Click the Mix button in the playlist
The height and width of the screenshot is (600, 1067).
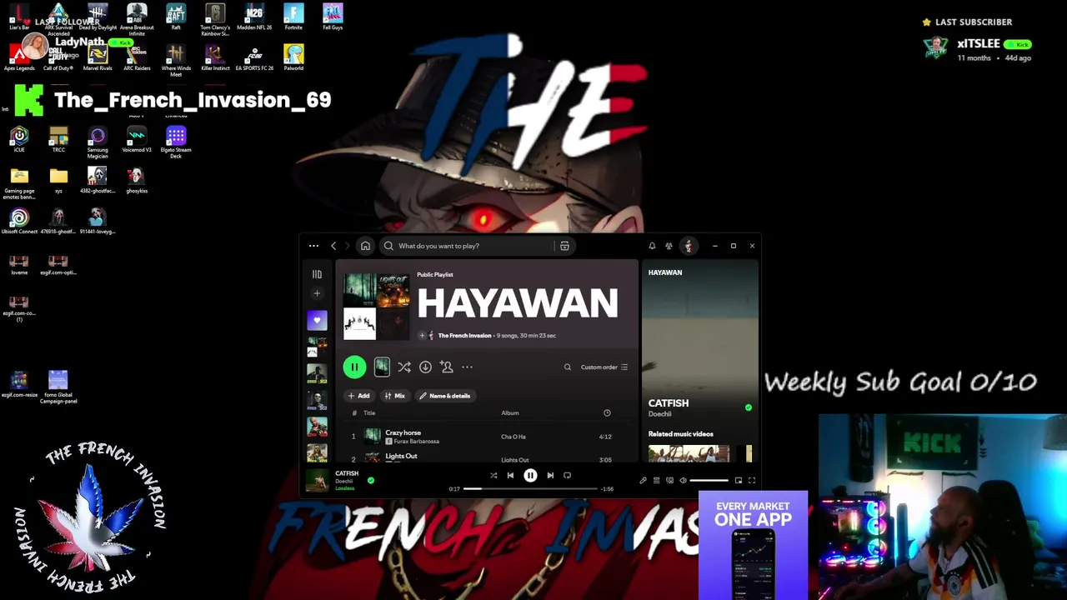[394, 396]
